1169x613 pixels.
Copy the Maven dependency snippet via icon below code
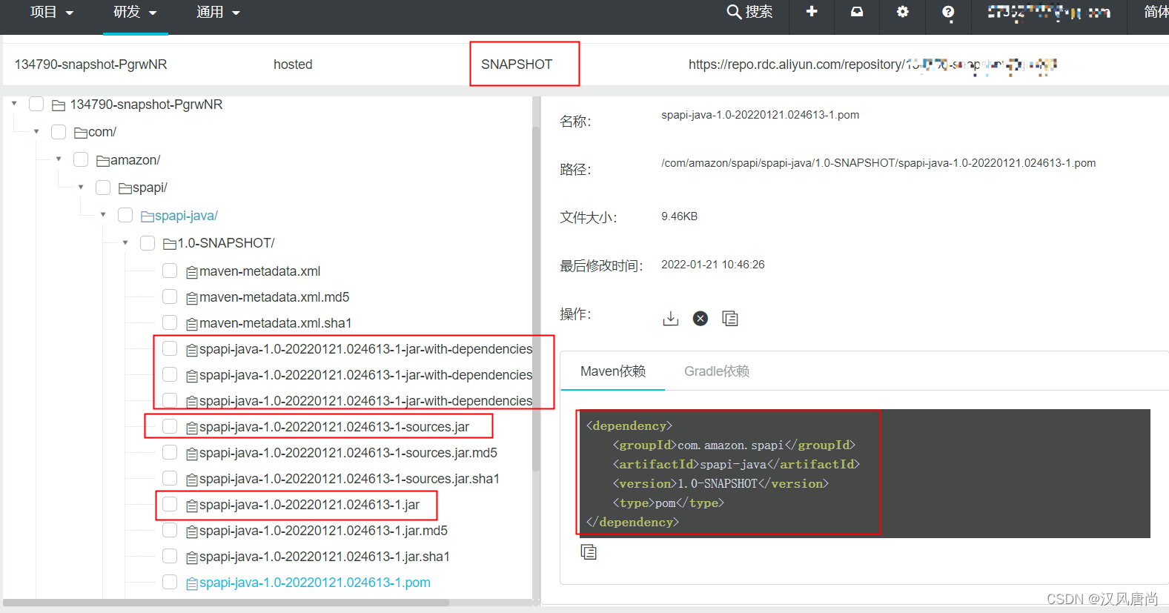[589, 551]
